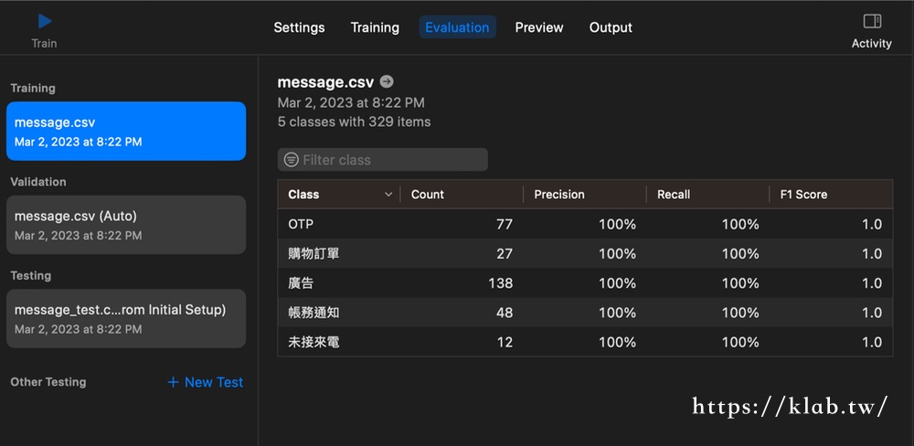Click the arrow icon beside message.csv title
Screen dimensions: 914x446
pyautogui.click(x=387, y=81)
